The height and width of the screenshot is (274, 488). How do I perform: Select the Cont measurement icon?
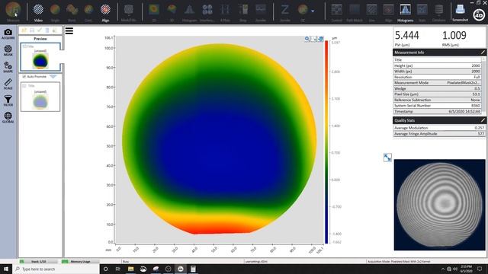(x=88, y=12)
